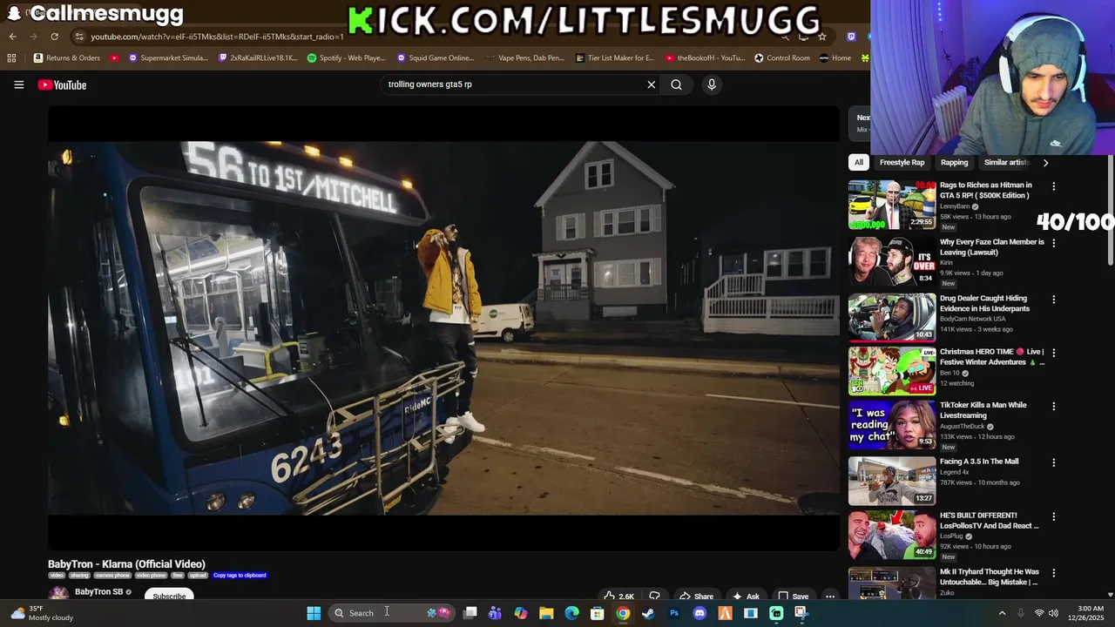Open Microsoft Store from the taskbar
Viewport: 1115px width, 627px height.
[x=598, y=613]
